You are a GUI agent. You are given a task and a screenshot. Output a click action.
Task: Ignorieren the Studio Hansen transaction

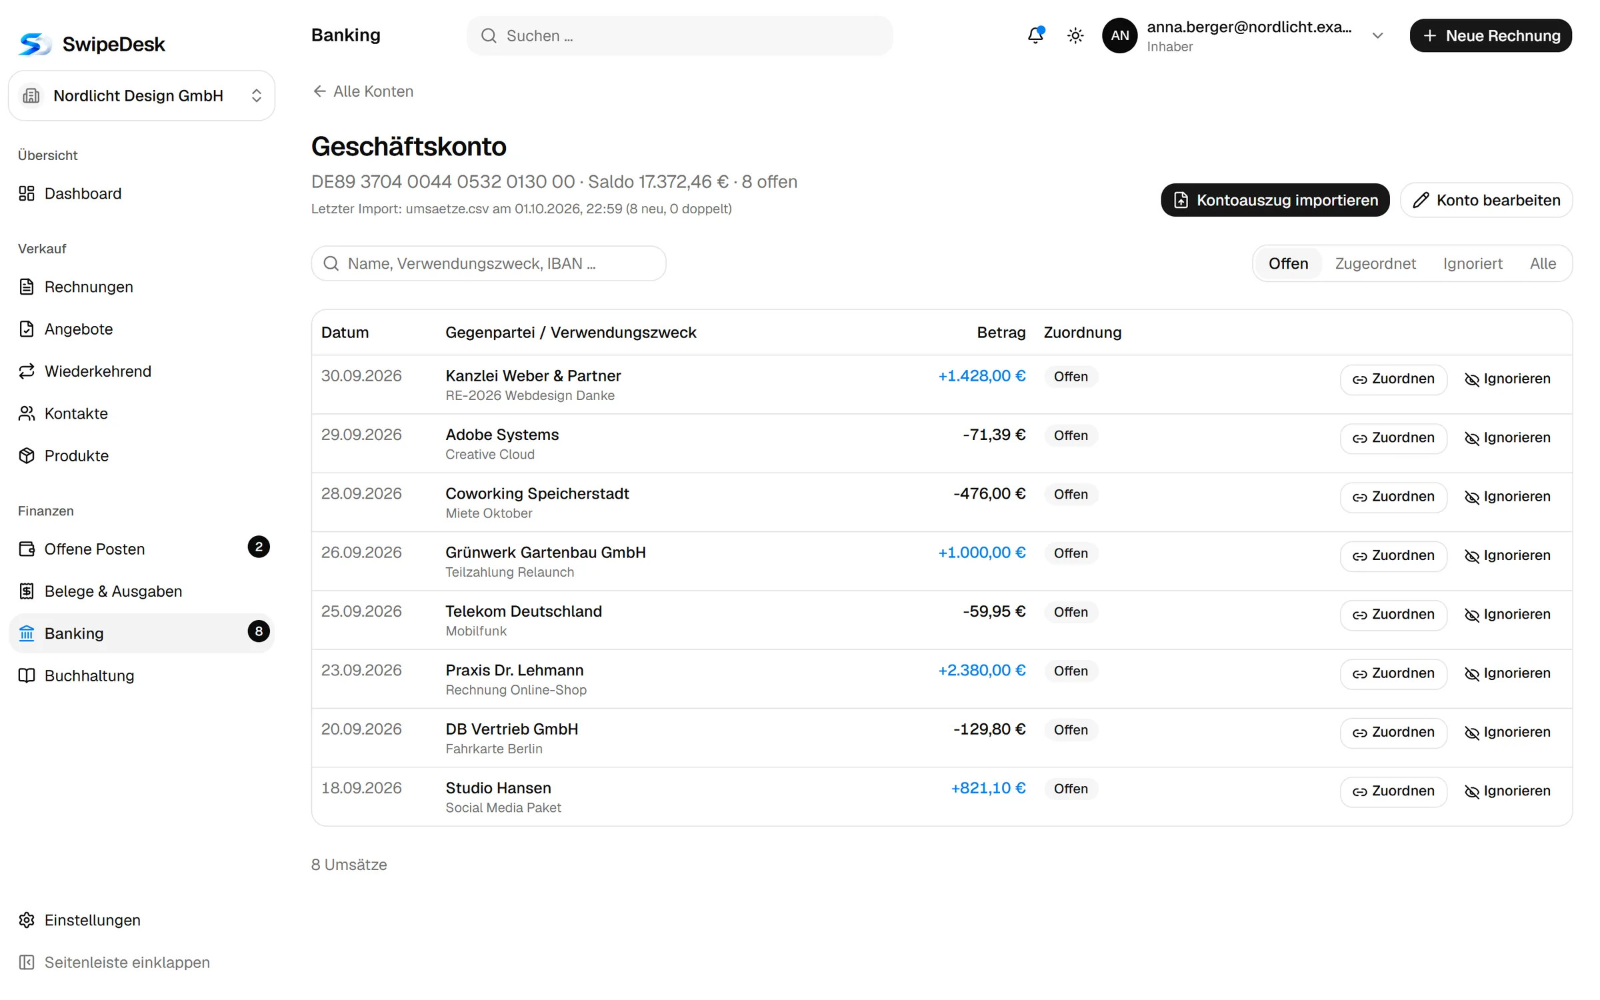point(1507,791)
